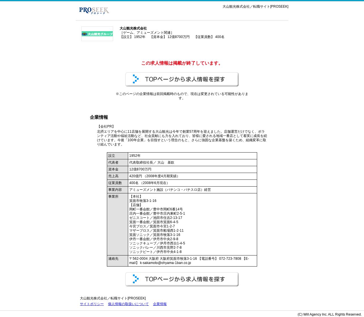Click the ソニックバレー store line
This screenshot has height=317, width=364.
click(155, 248)
